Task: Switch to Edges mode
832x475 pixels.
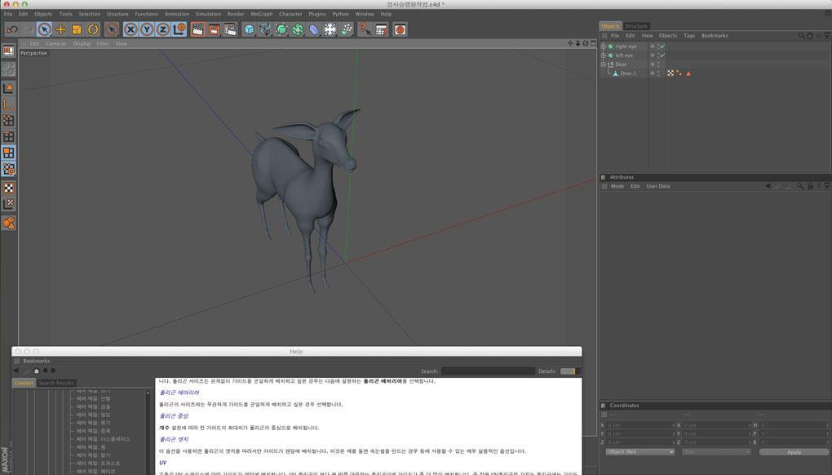Action: coord(8,136)
